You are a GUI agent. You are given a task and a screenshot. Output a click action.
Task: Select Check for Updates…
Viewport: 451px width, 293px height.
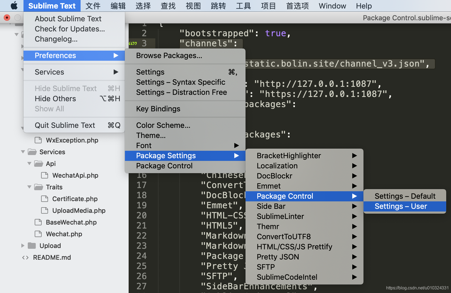pos(74,29)
